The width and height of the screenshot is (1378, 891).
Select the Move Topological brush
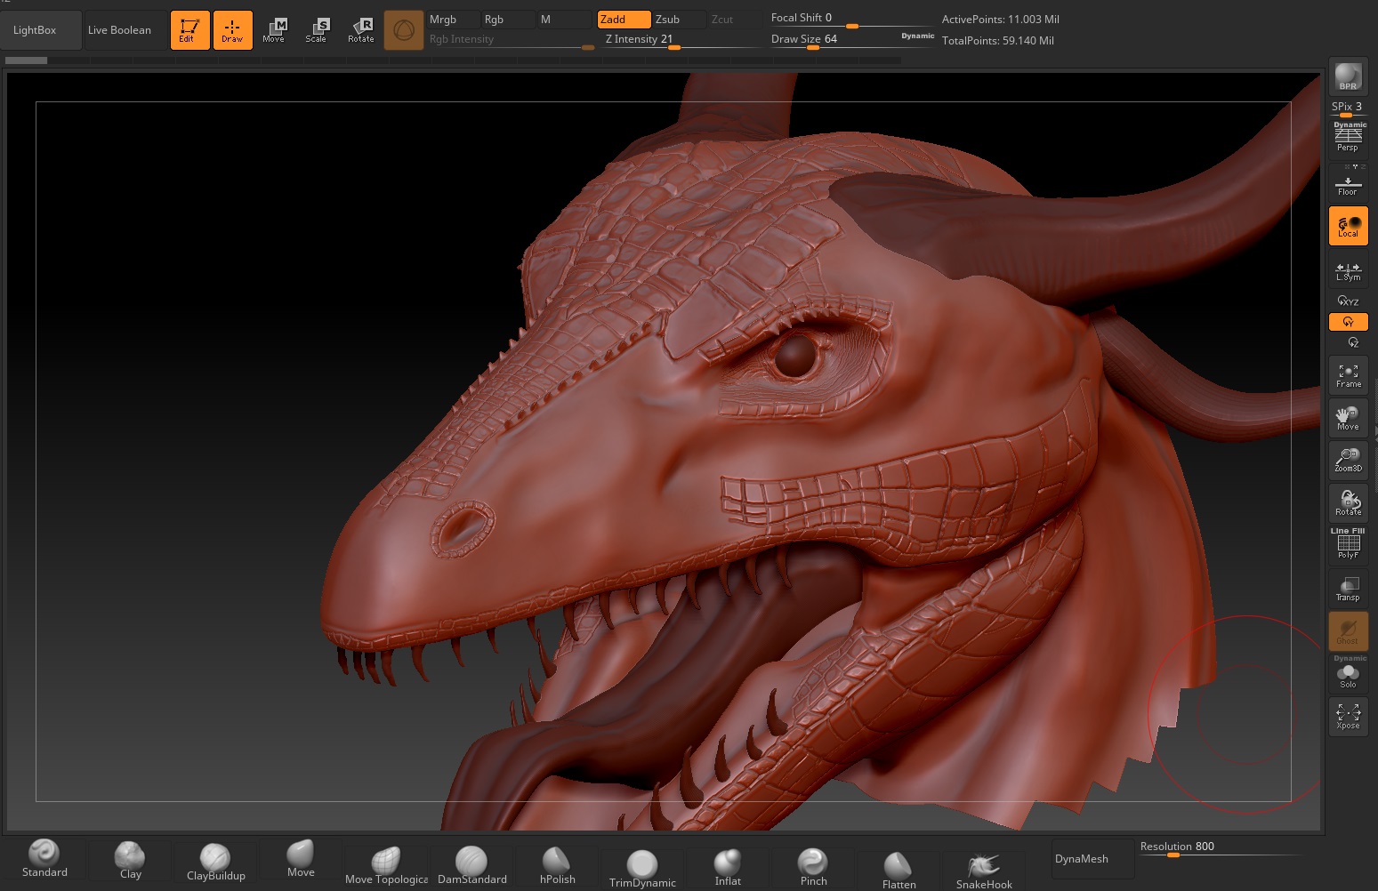386,865
